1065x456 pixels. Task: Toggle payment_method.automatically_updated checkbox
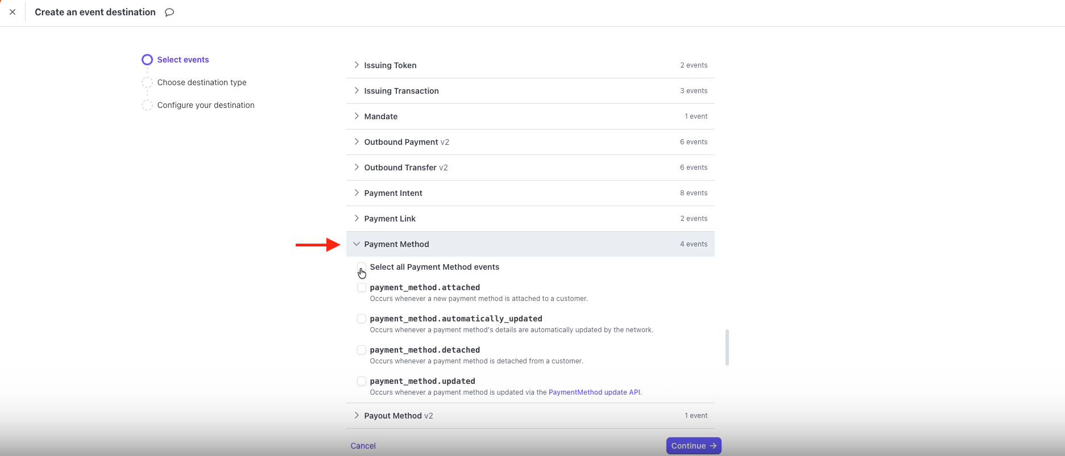pyautogui.click(x=362, y=319)
